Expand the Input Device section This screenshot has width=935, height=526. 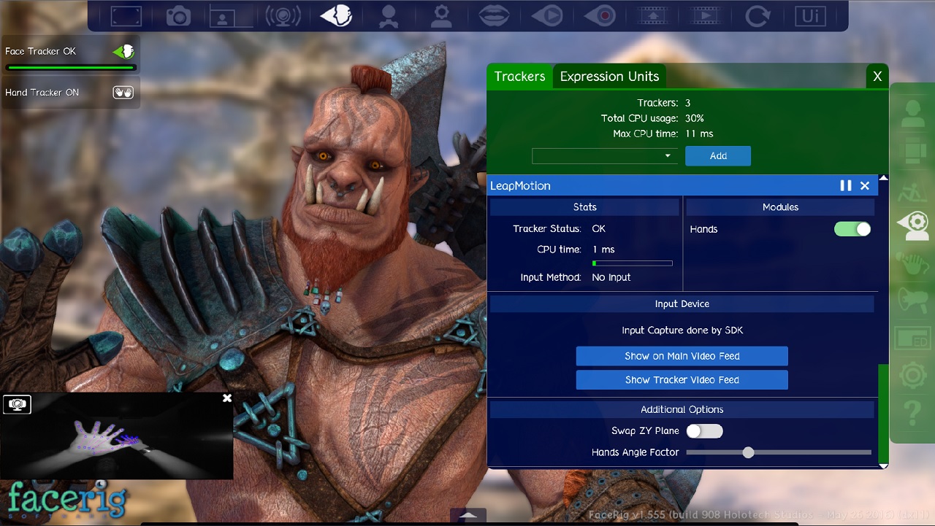click(x=682, y=303)
